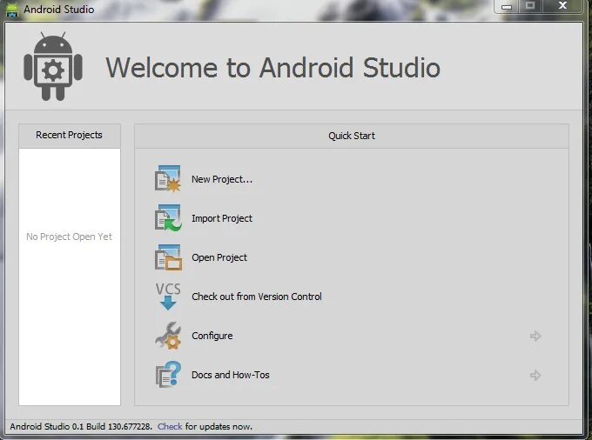Click the Open Project folder icon
The image size is (592, 440).
168,257
